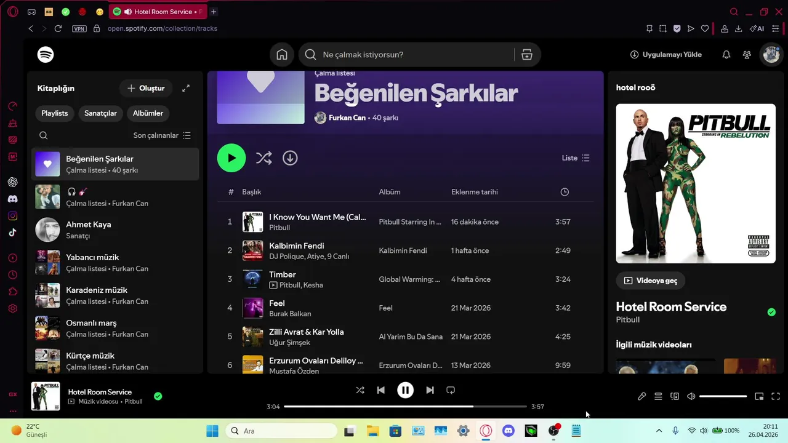Viewport: 788px width, 443px height.
Task: Show hidden system tray icons
Action: pos(659,431)
